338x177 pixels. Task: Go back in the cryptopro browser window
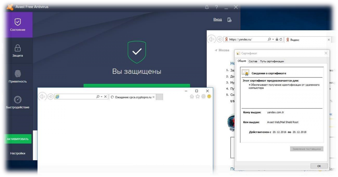click(42, 97)
